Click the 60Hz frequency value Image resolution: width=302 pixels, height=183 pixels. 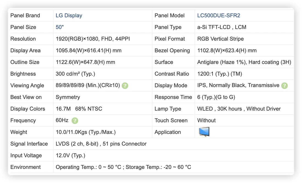(x=62, y=120)
